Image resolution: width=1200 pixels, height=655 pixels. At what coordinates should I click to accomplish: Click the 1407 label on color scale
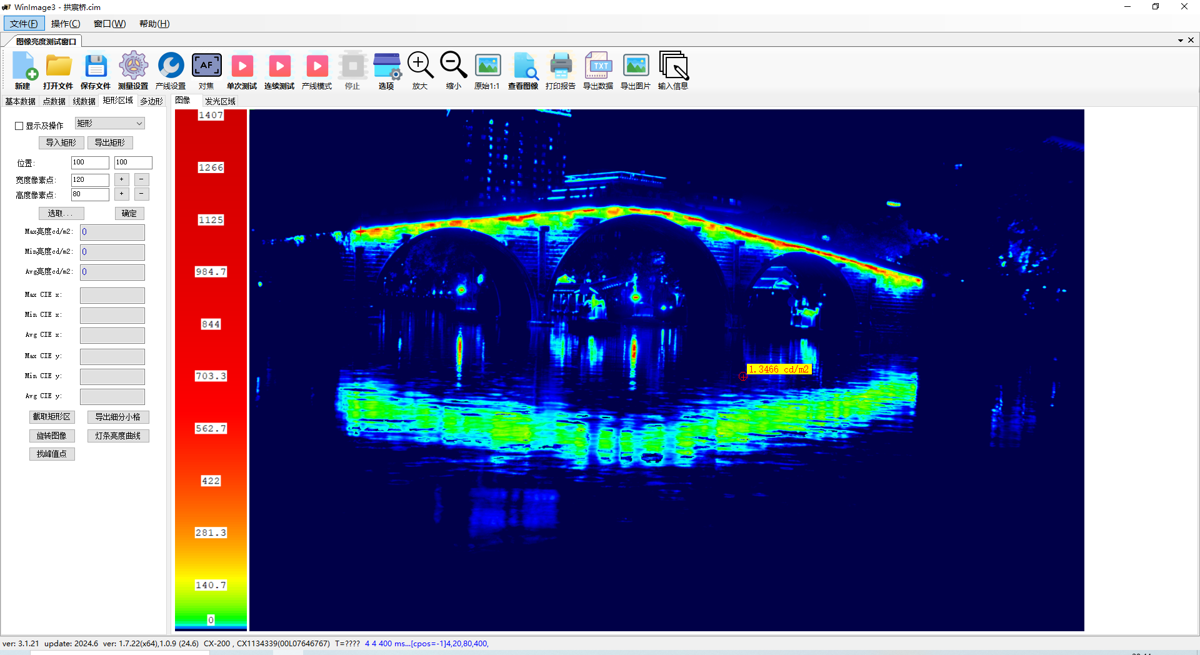point(211,115)
